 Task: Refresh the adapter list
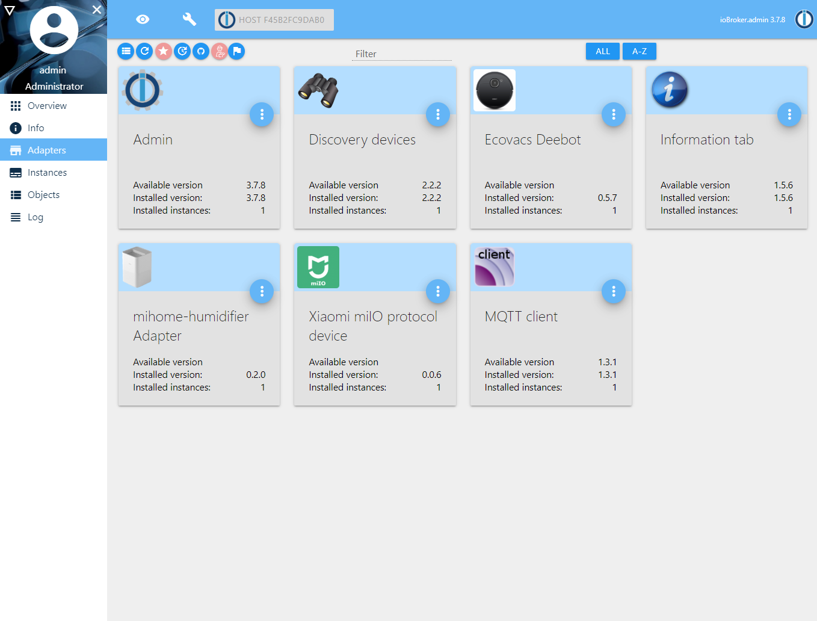144,51
